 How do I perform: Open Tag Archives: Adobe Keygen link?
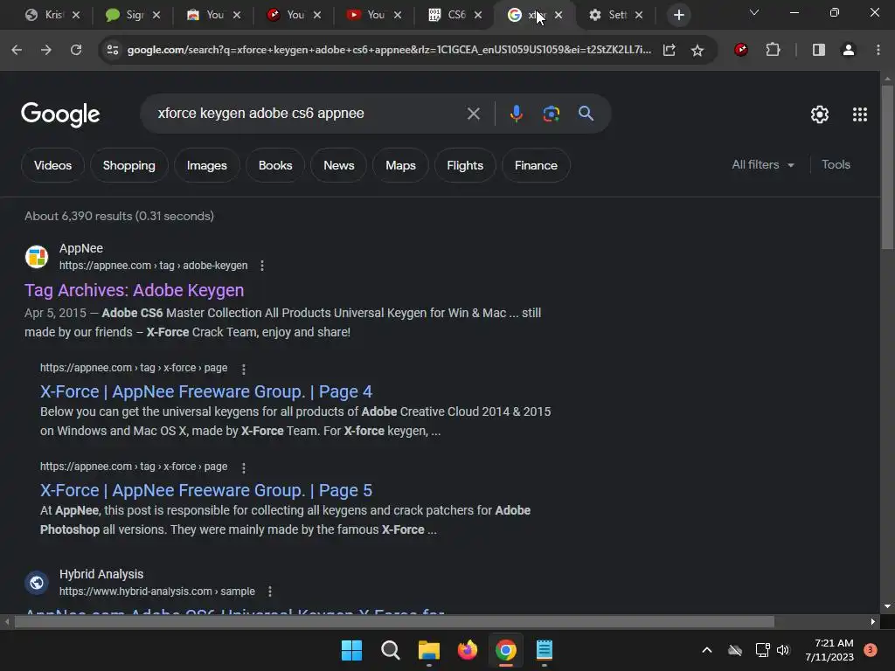pyautogui.click(x=134, y=290)
